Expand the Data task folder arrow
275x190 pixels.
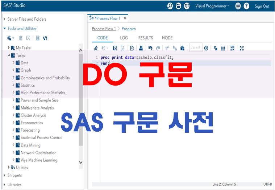tap(13, 62)
